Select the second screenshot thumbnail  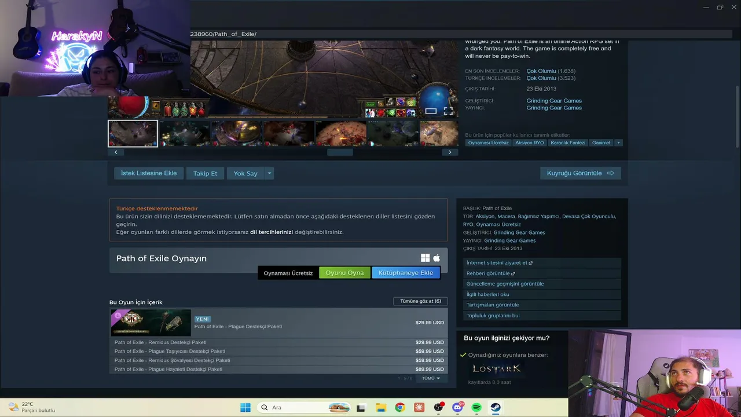185,133
